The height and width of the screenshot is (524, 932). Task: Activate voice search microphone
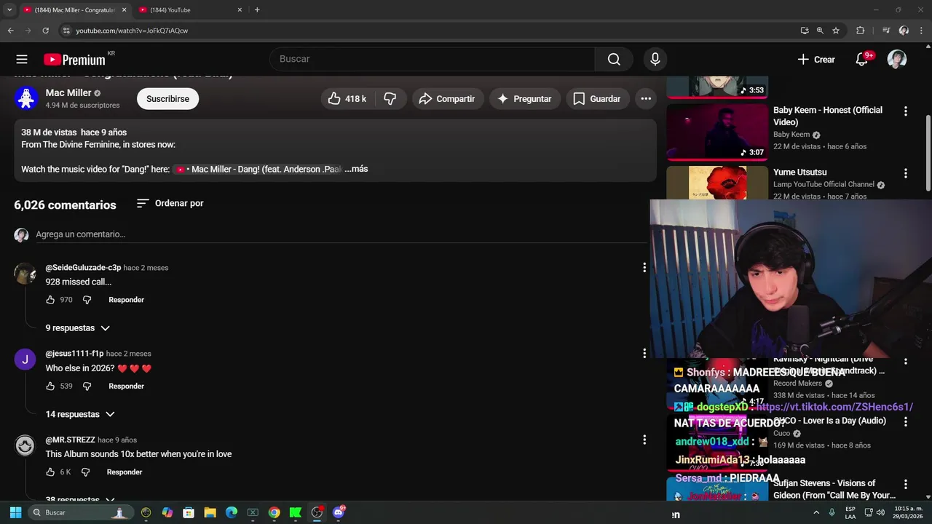pos(655,59)
